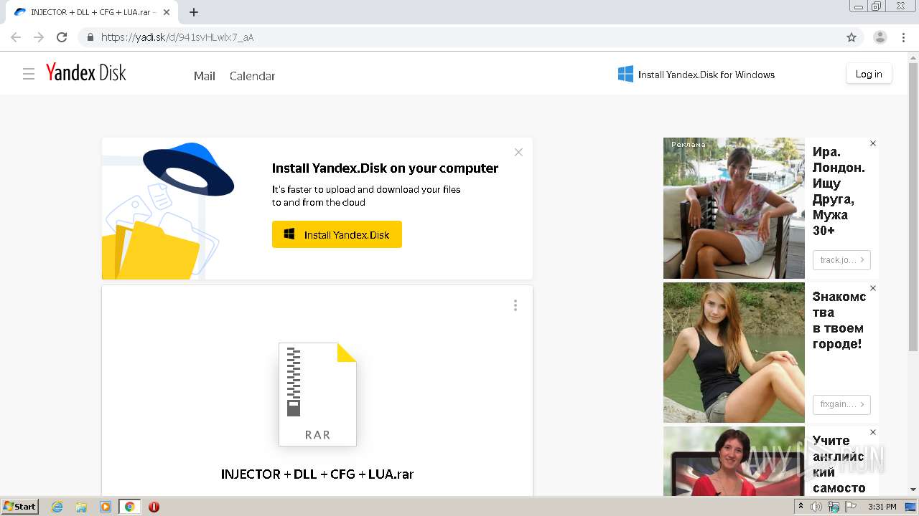Open the volume control in tray

coord(816,507)
